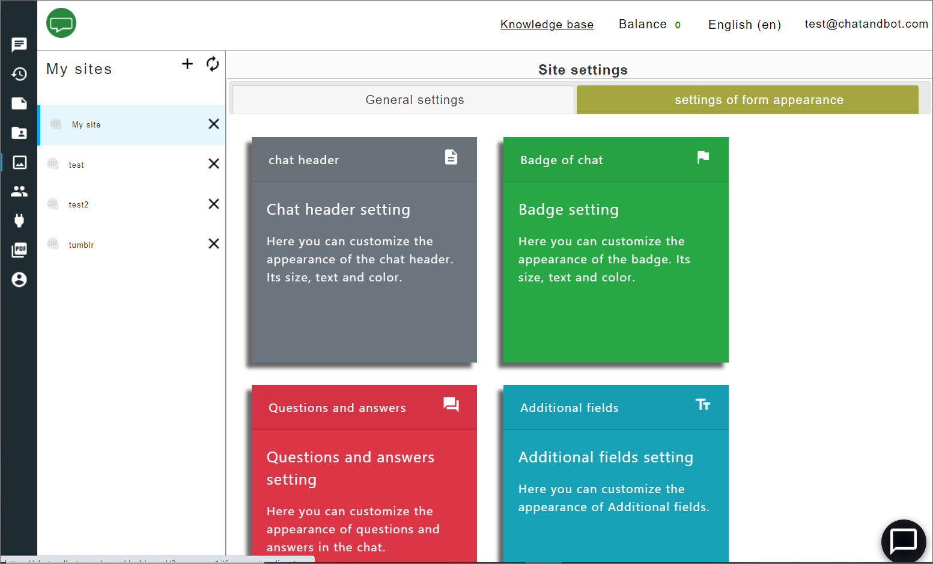Open the account profile sidebar icon
The height and width of the screenshot is (564, 933).
[x=19, y=280]
